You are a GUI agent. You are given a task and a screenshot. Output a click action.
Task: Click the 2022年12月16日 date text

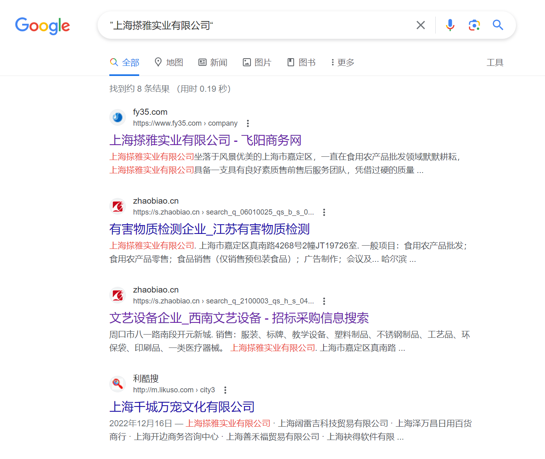click(141, 423)
